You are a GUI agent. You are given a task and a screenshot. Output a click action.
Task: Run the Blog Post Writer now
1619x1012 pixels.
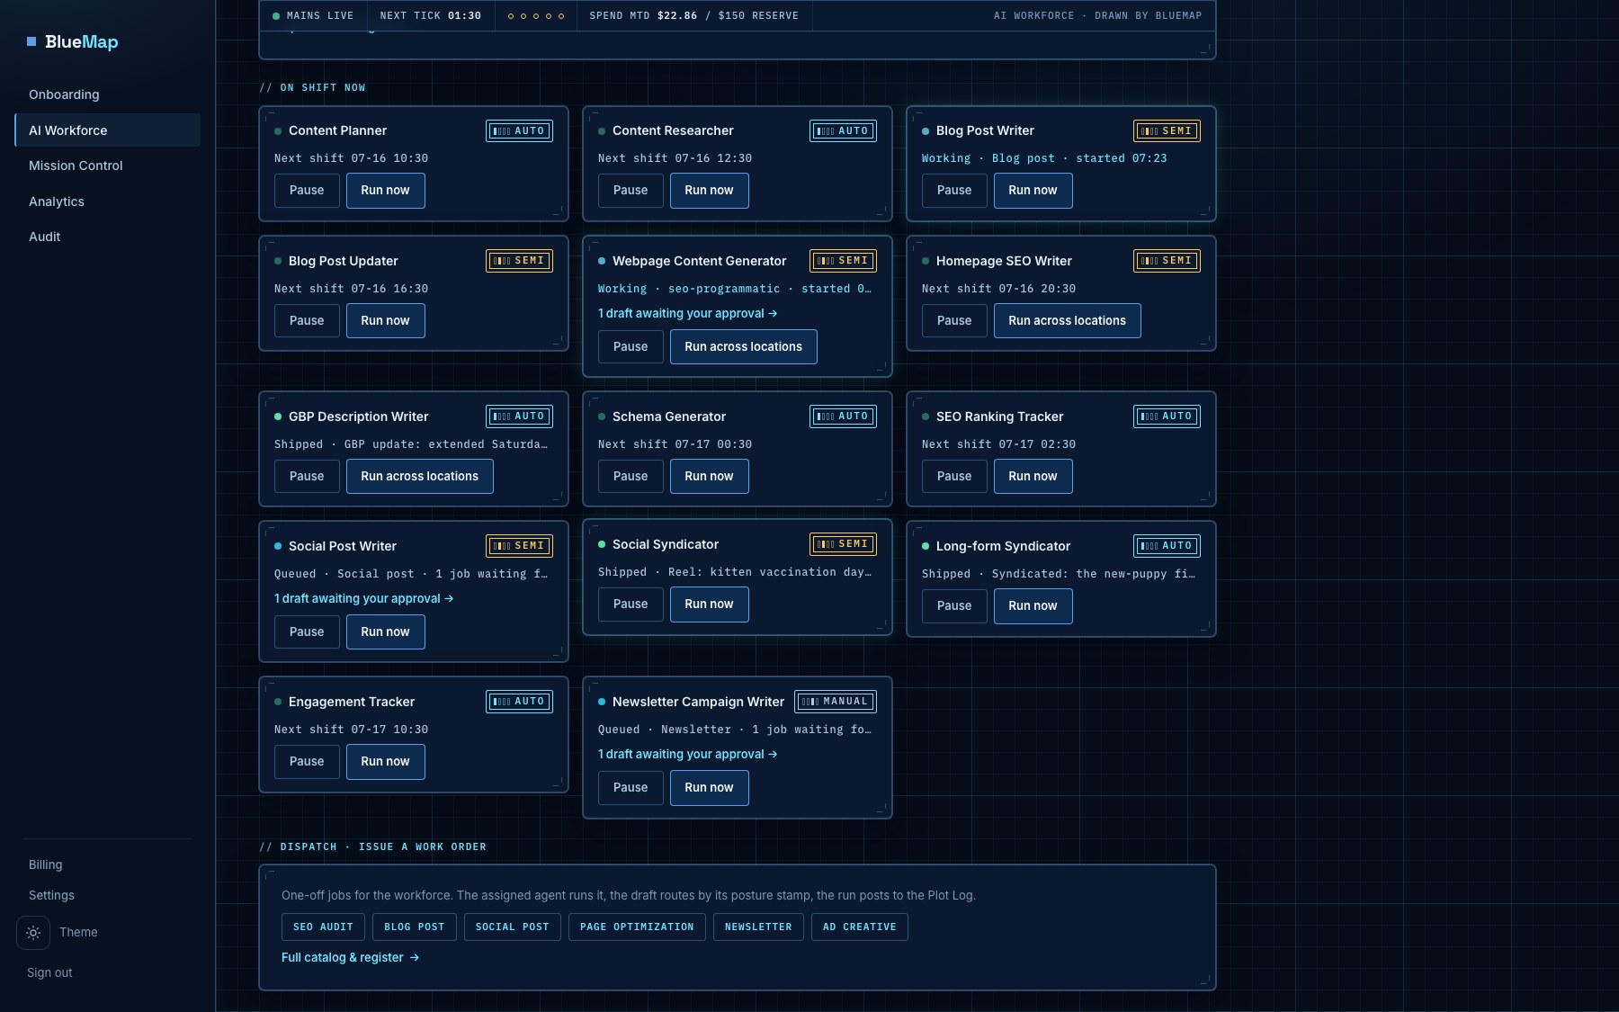click(x=1033, y=191)
